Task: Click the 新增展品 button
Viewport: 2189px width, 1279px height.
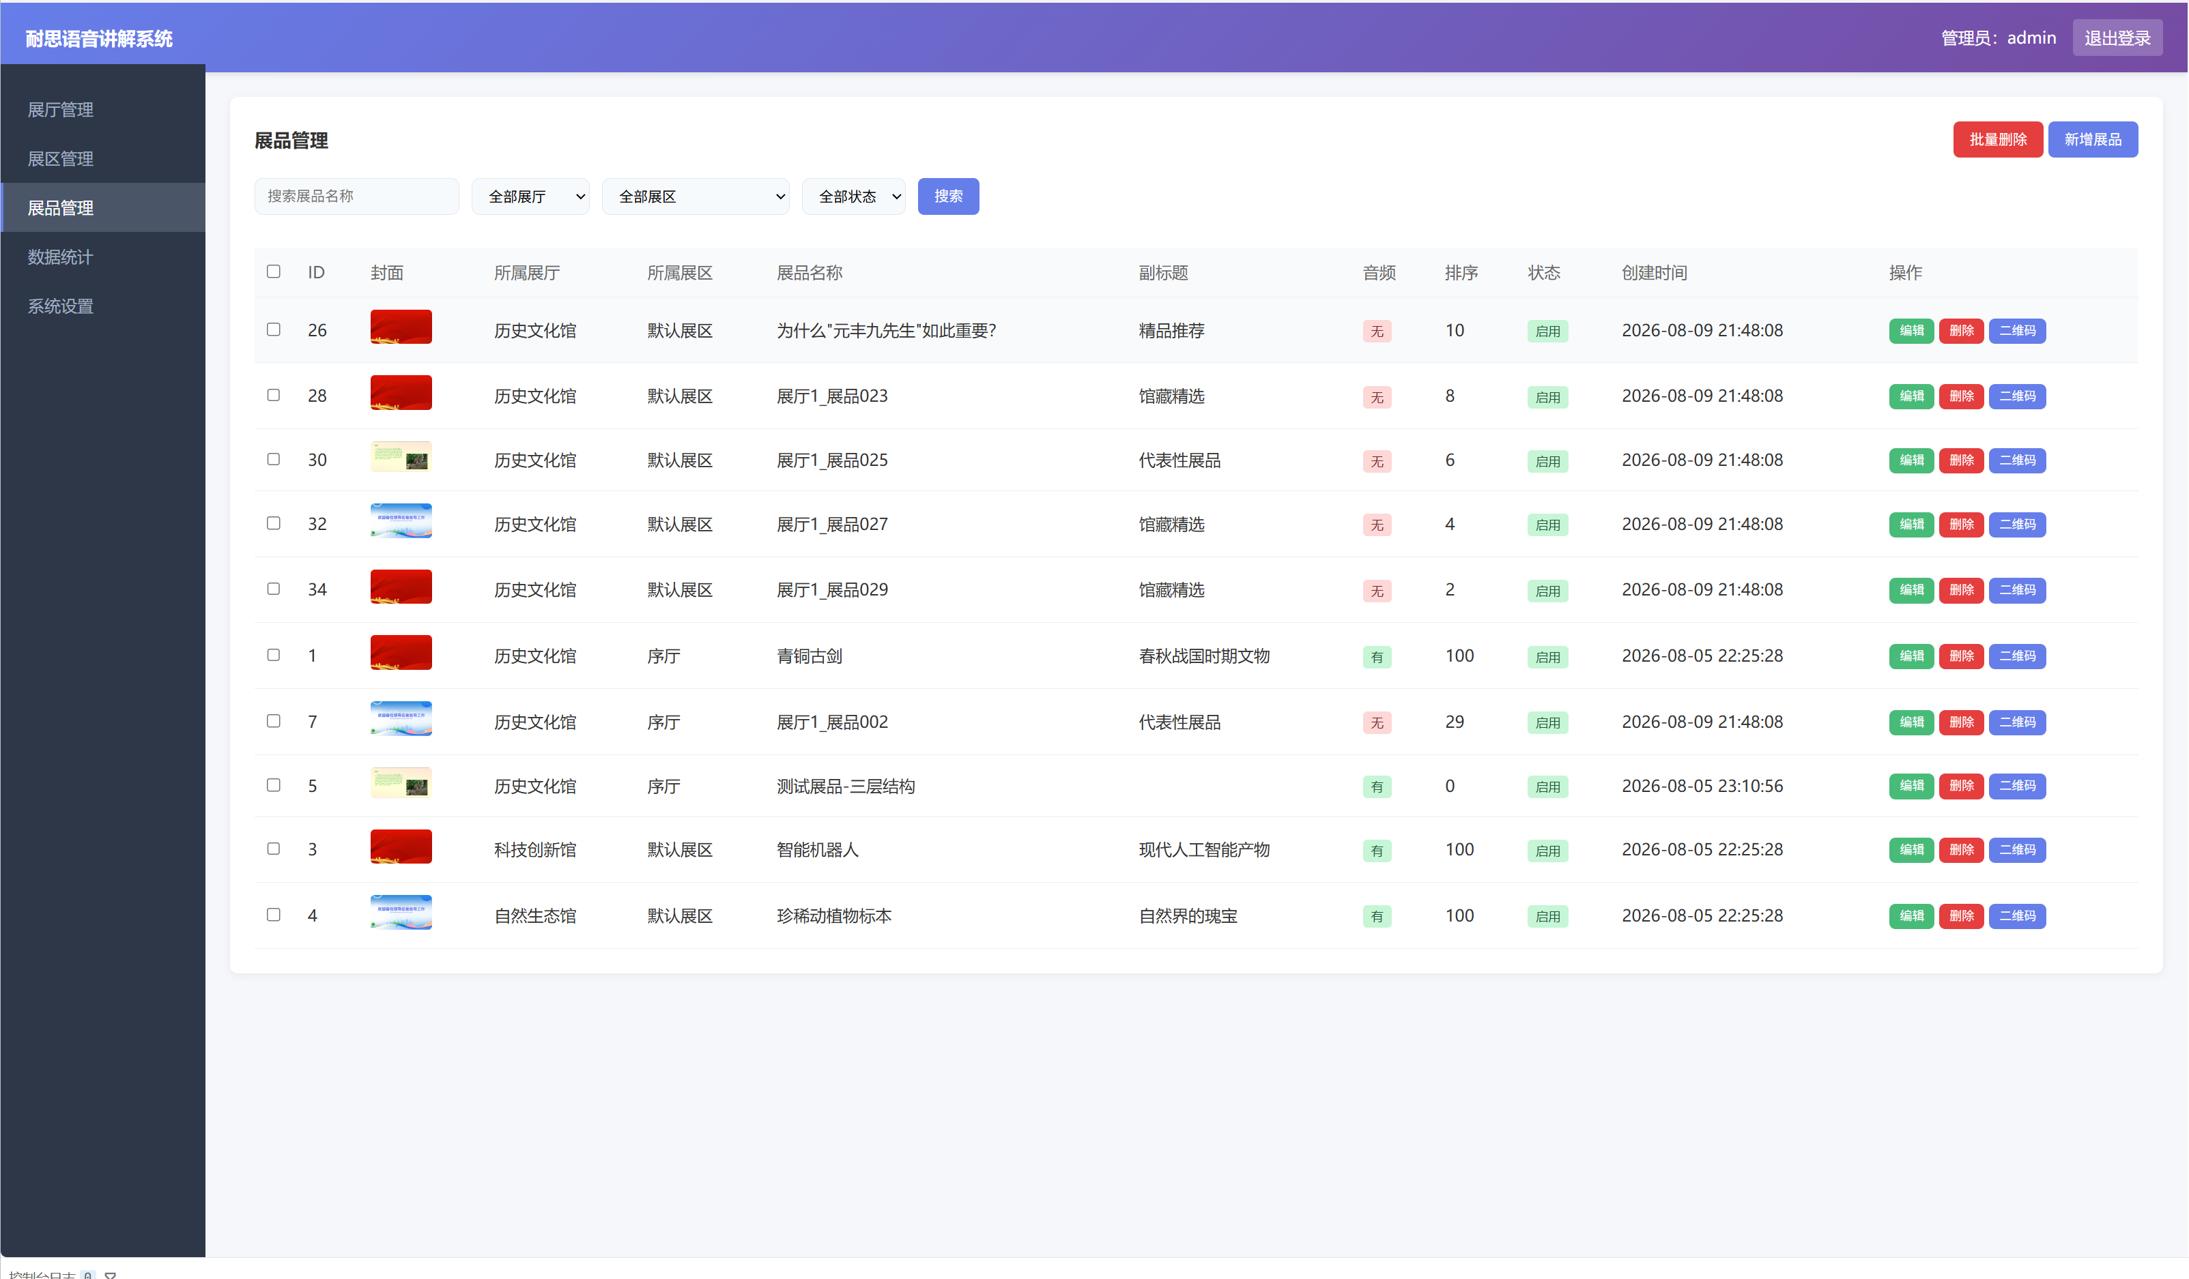Action: (2093, 140)
